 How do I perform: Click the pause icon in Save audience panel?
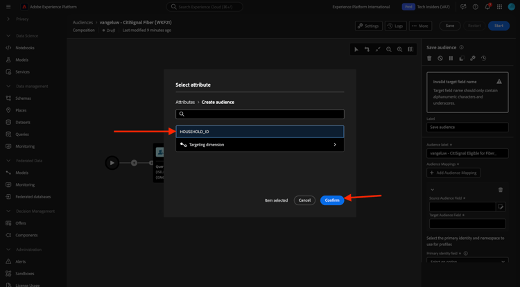coord(451,58)
